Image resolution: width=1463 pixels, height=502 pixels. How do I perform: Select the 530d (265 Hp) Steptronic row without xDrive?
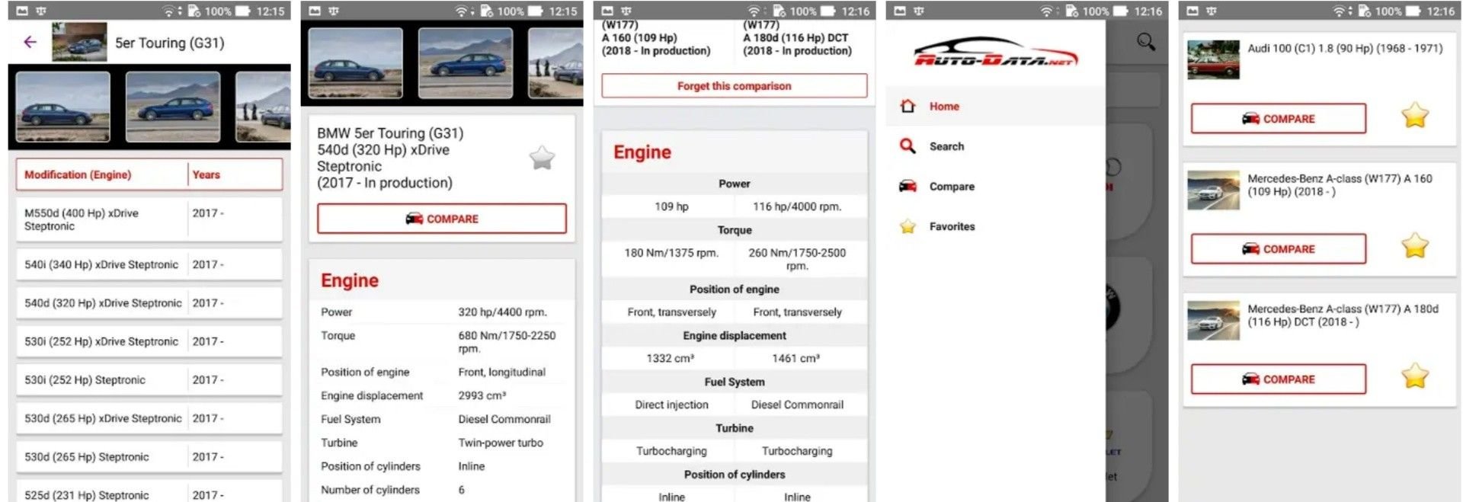click(x=149, y=456)
